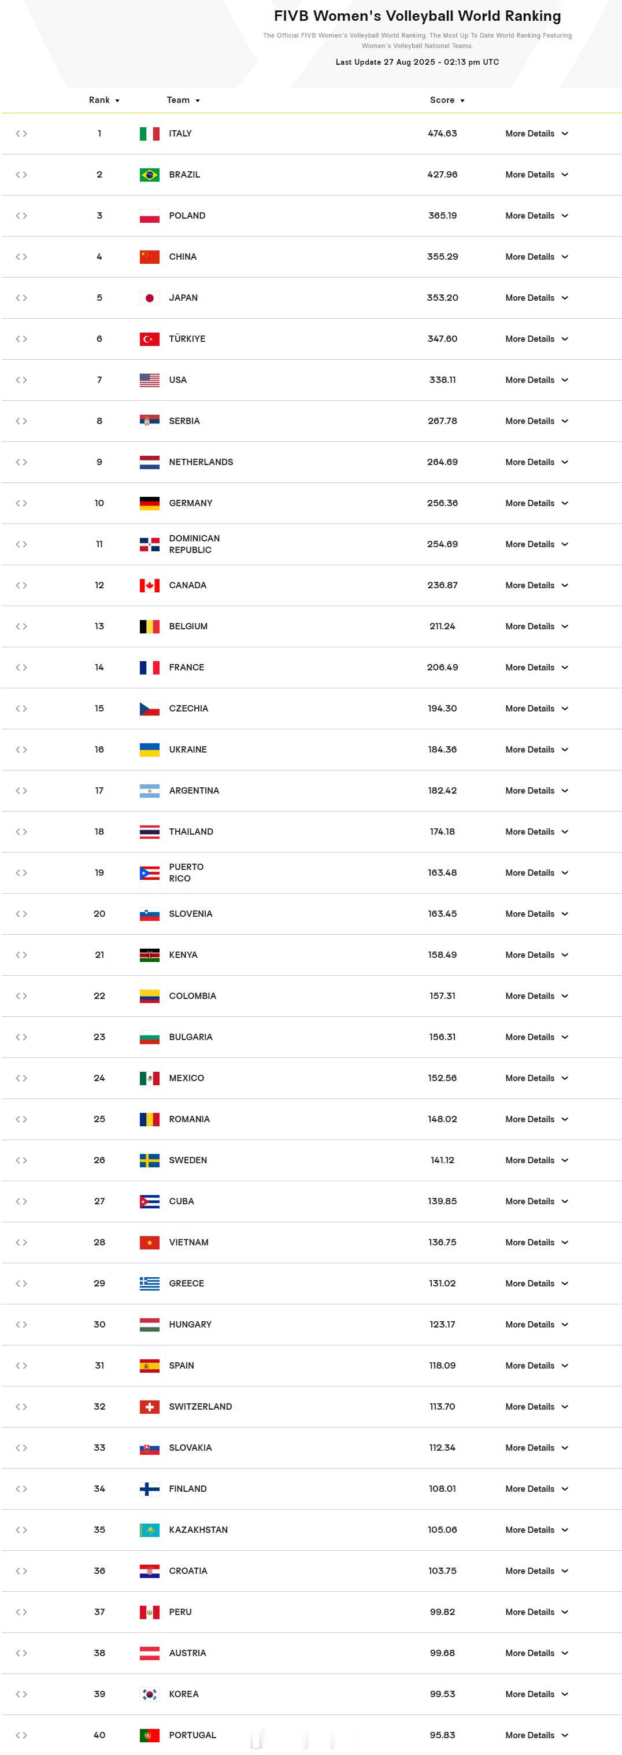The width and height of the screenshot is (622, 1755).
Task: Expand More Details for China
Action: 536,257
